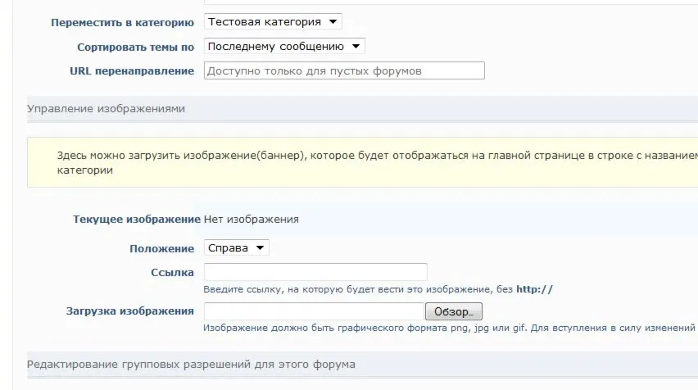
Task: Click the Загрузка изображения file path field
Action: tap(313, 311)
